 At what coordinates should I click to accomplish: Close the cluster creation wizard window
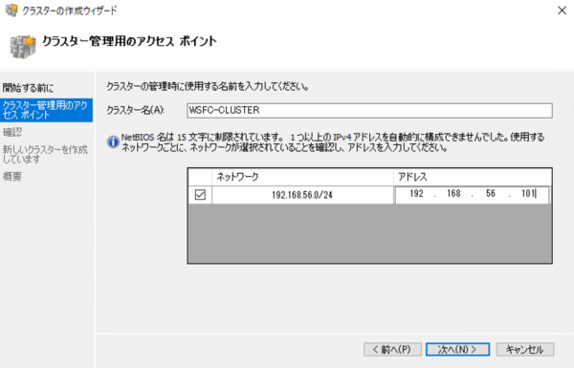point(562,11)
